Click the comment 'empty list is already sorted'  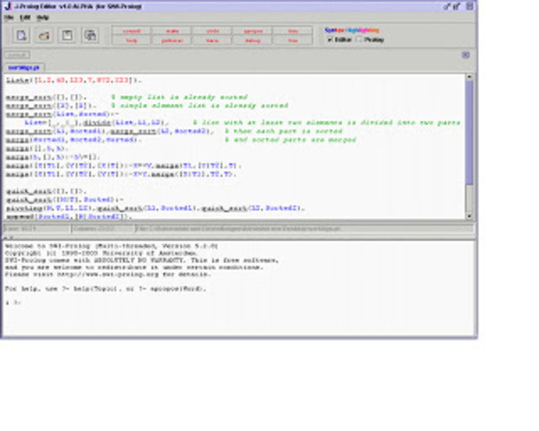click(x=180, y=97)
